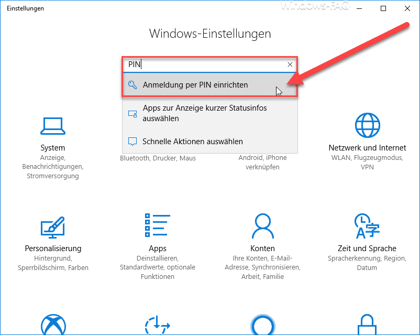The height and width of the screenshot is (335, 420).
Task: Open the Personalisierung label
Action: tap(53, 248)
